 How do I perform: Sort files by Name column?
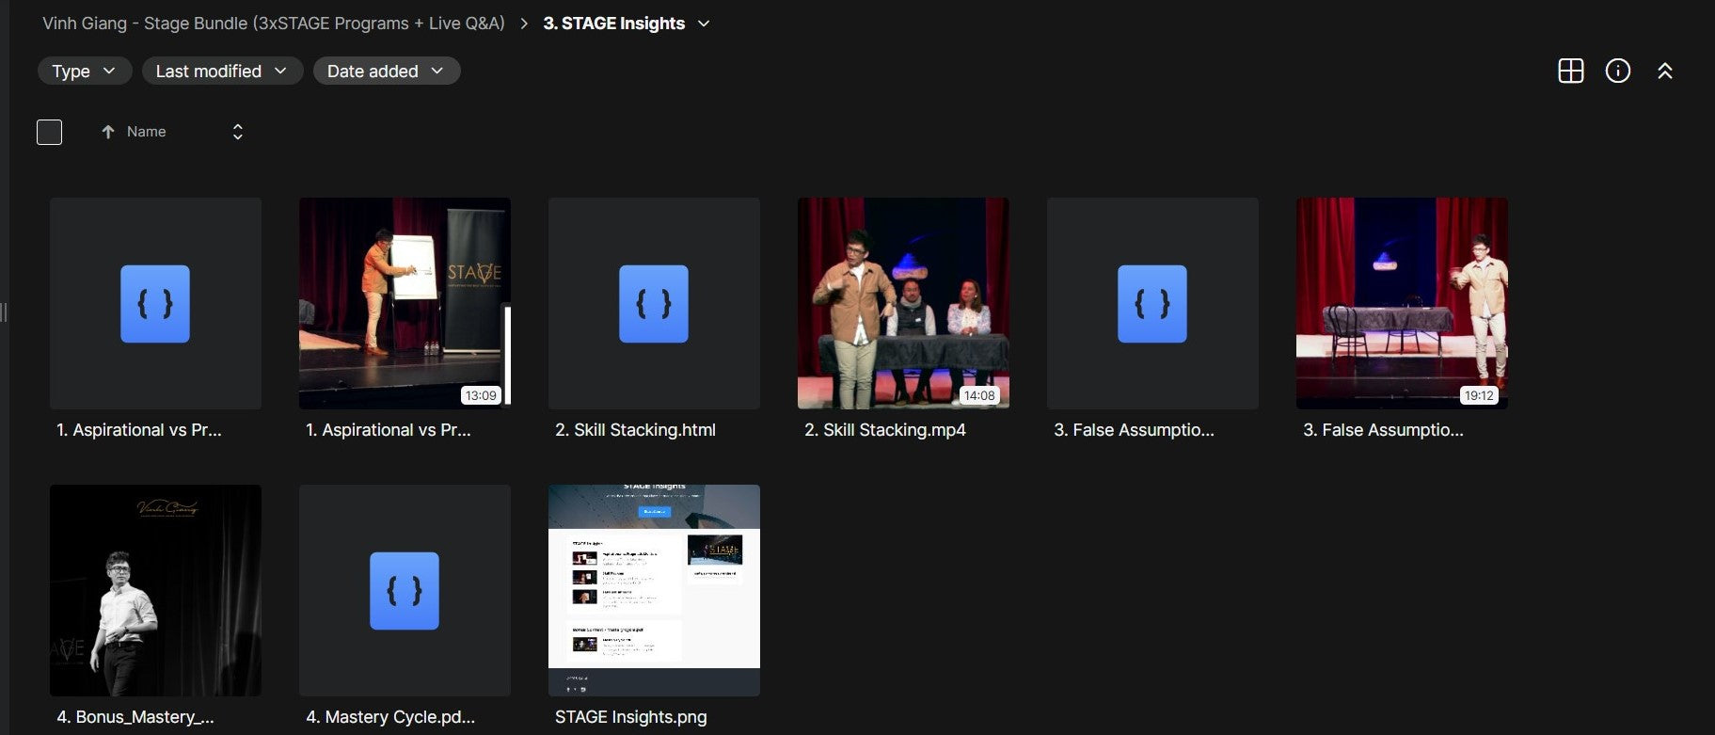tap(147, 132)
